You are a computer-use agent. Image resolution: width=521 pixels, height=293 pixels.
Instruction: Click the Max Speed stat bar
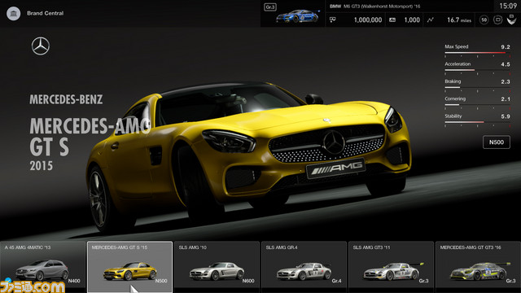tap(477, 52)
